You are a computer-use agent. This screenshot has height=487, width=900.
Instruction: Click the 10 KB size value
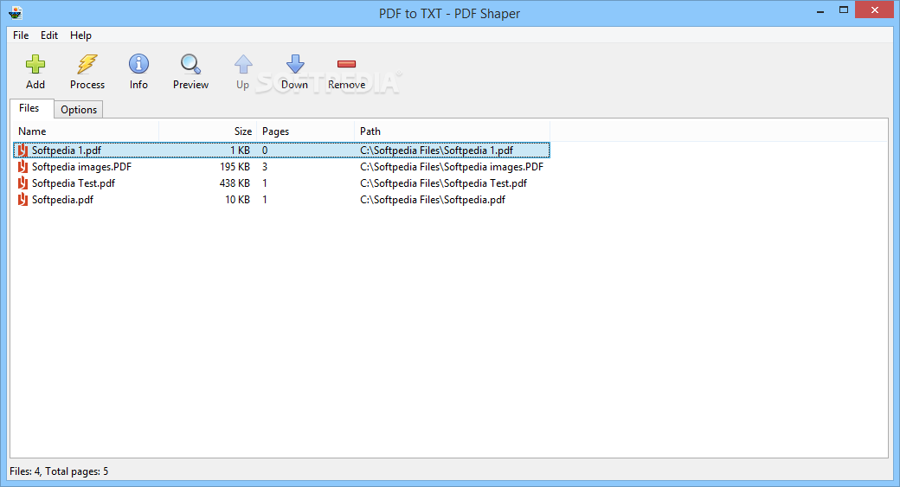tap(238, 200)
